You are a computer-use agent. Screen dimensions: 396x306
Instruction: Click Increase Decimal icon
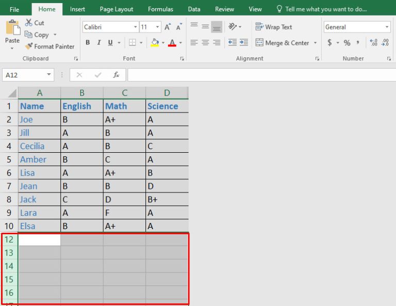373,42
